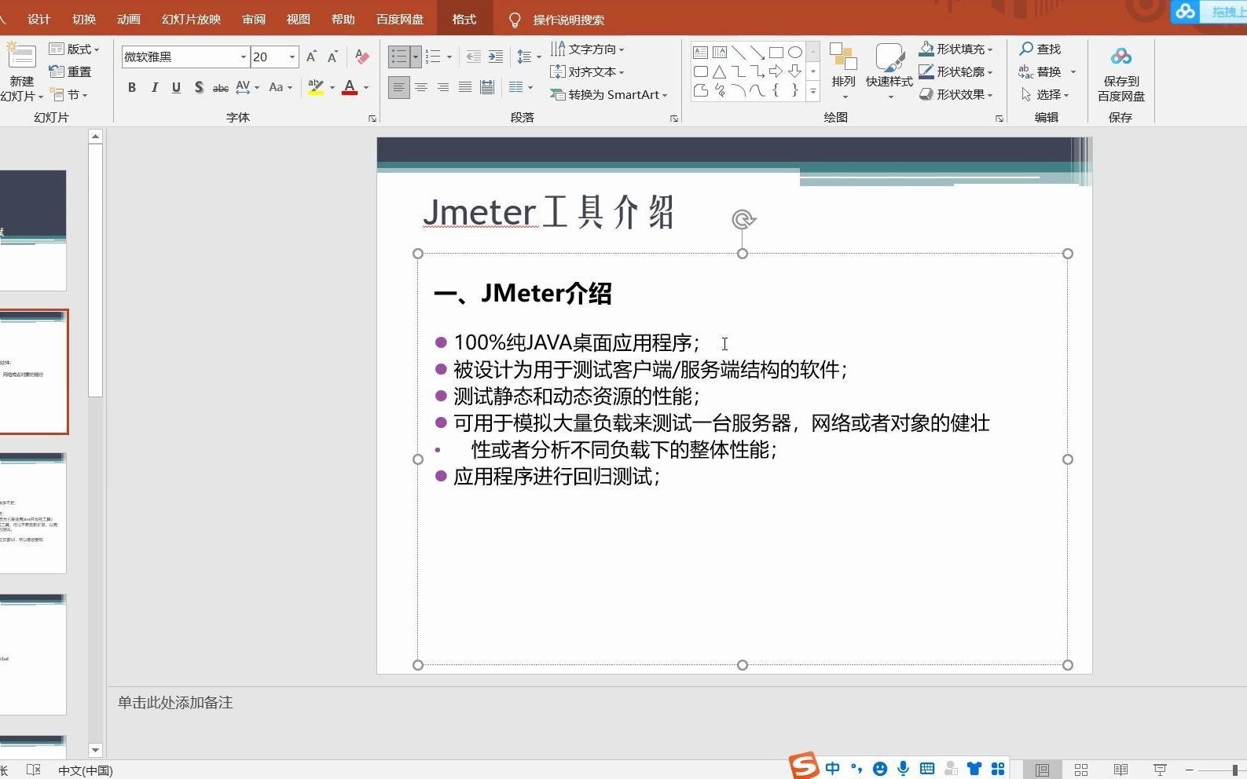Select the rectangle shape
The image size is (1247, 779).
(776, 53)
